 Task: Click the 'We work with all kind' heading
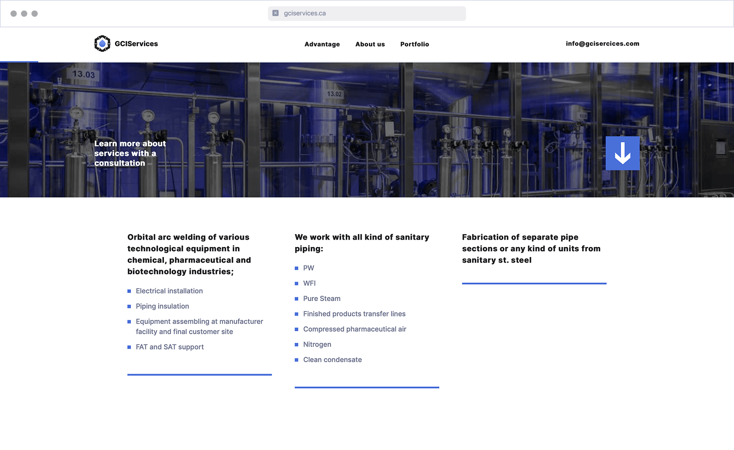point(361,243)
